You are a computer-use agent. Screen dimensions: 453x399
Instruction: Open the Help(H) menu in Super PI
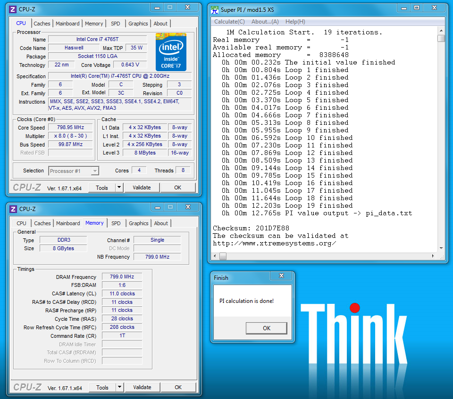[295, 22]
